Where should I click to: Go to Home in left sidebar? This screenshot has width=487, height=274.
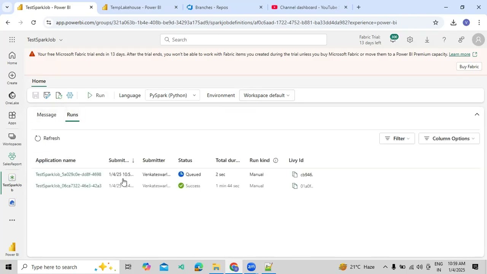click(12, 58)
